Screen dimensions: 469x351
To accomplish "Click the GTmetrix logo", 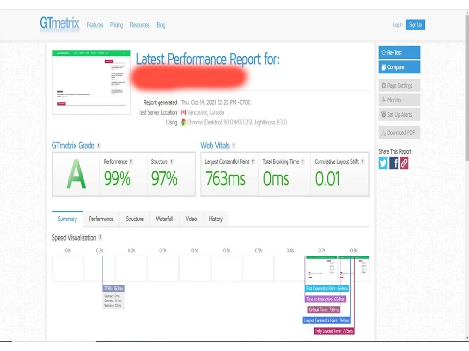I will click(x=60, y=23).
